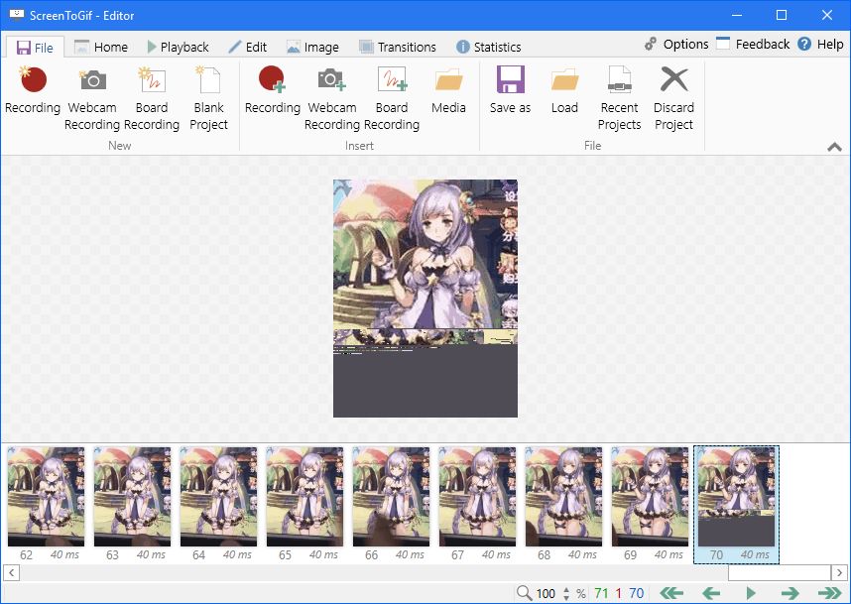Open the File ribbon tab

[x=36, y=48]
